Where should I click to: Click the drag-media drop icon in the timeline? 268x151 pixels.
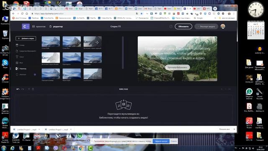click(124, 104)
